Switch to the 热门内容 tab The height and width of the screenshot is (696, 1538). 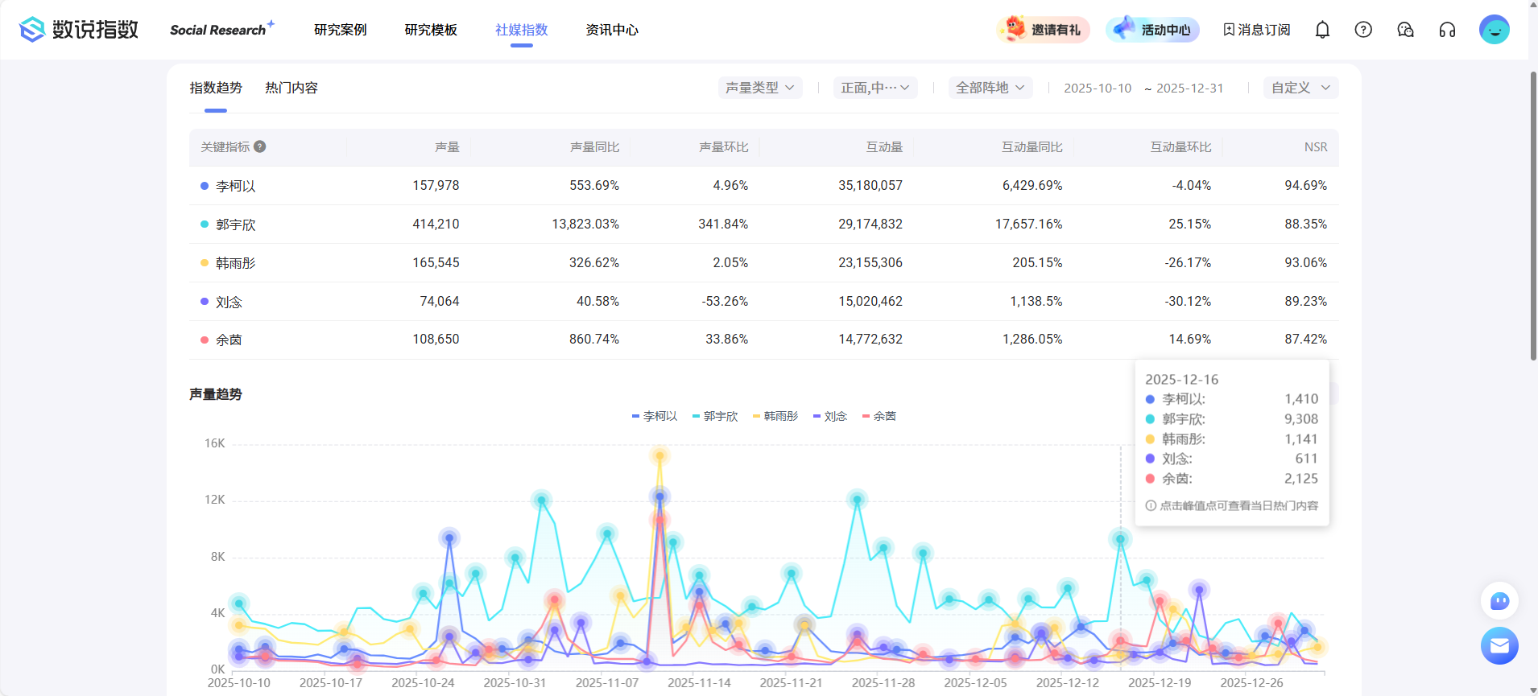(x=291, y=88)
